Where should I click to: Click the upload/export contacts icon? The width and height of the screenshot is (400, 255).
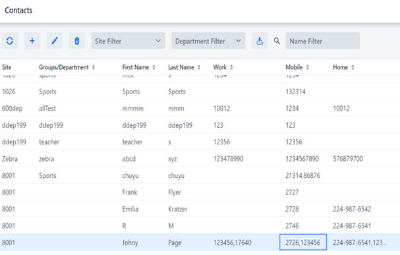[x=260, y=41]
